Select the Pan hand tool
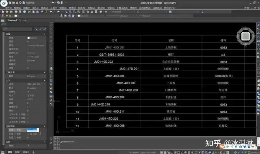This screenshot has width=260, height=154. pos(66,12)
